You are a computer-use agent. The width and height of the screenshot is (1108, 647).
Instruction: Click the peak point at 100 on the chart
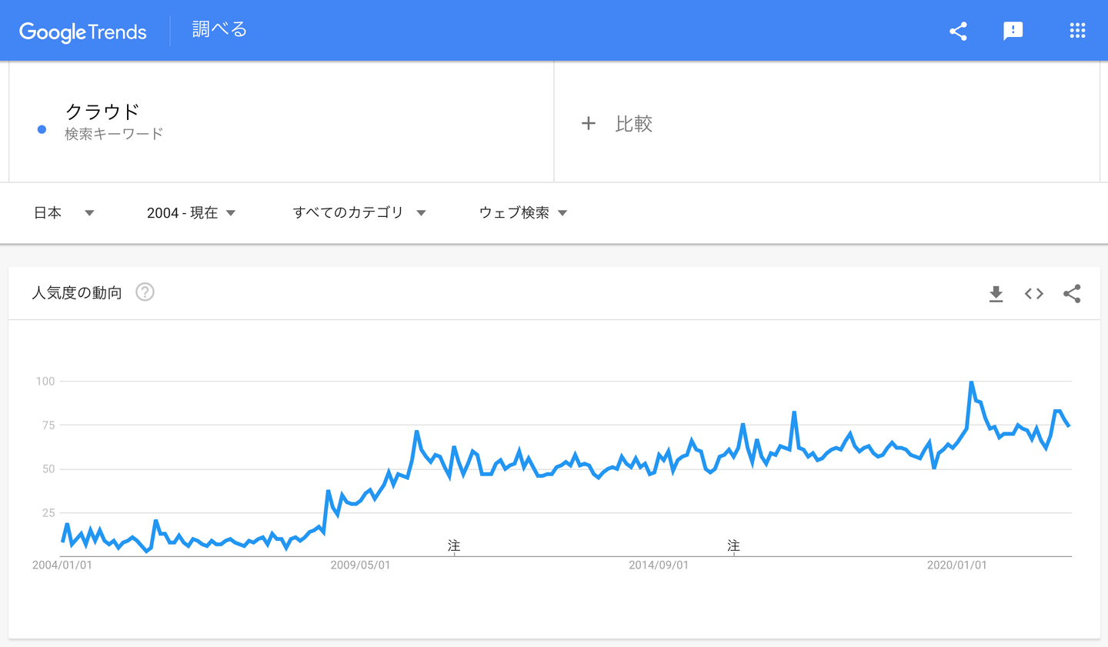coord(971,382)
